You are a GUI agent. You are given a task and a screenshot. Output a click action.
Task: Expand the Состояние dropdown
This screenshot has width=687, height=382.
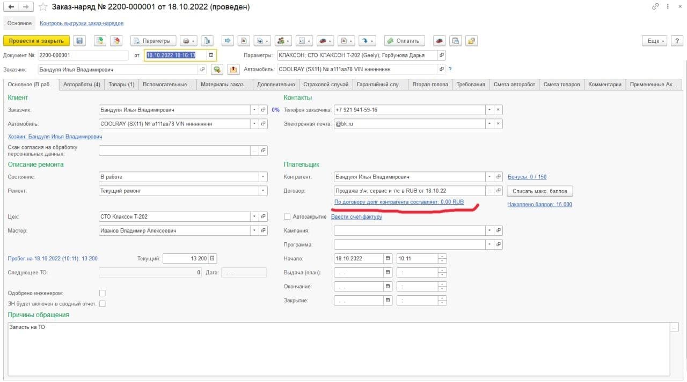(x=262, y=177)
